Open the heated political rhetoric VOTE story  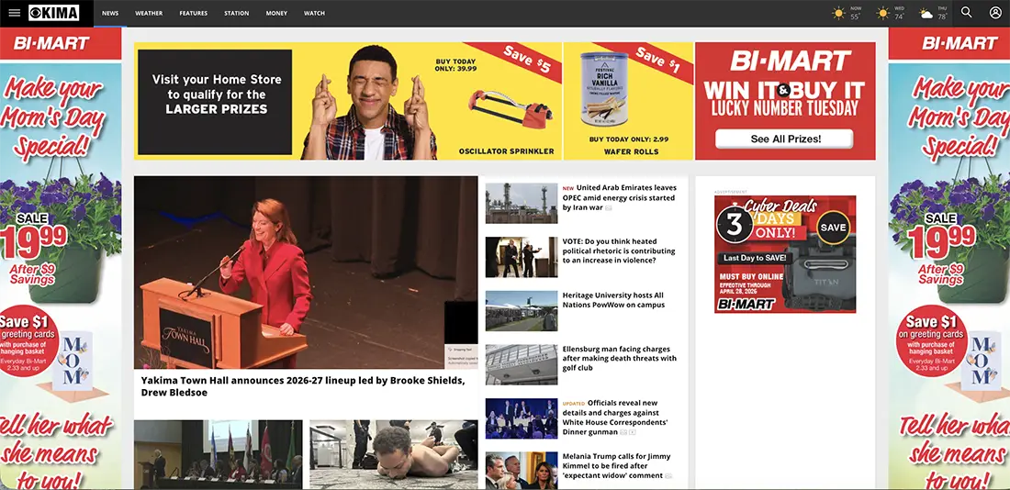tap(619, 251)
